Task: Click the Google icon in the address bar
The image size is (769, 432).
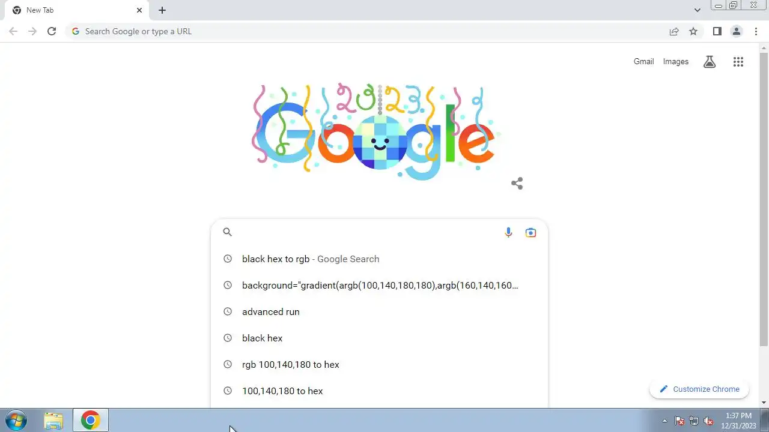Action: 76,31
